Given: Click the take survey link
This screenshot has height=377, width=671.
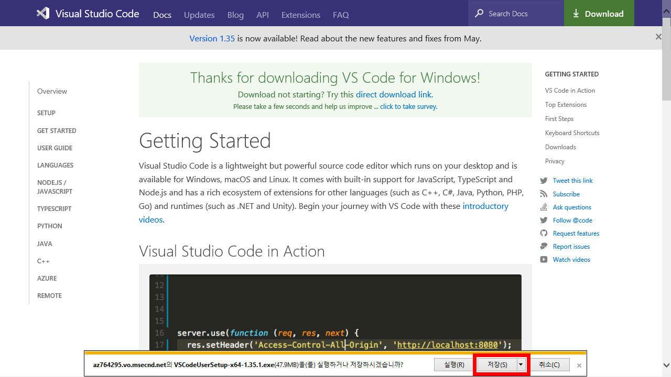Looking at the screenshot, I should click(408, 106).
